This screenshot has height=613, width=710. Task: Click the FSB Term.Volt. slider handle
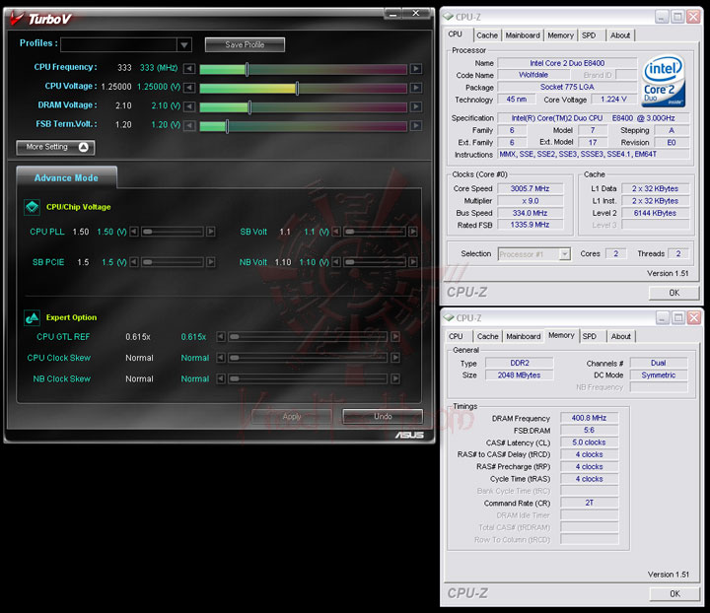point(227,126)
